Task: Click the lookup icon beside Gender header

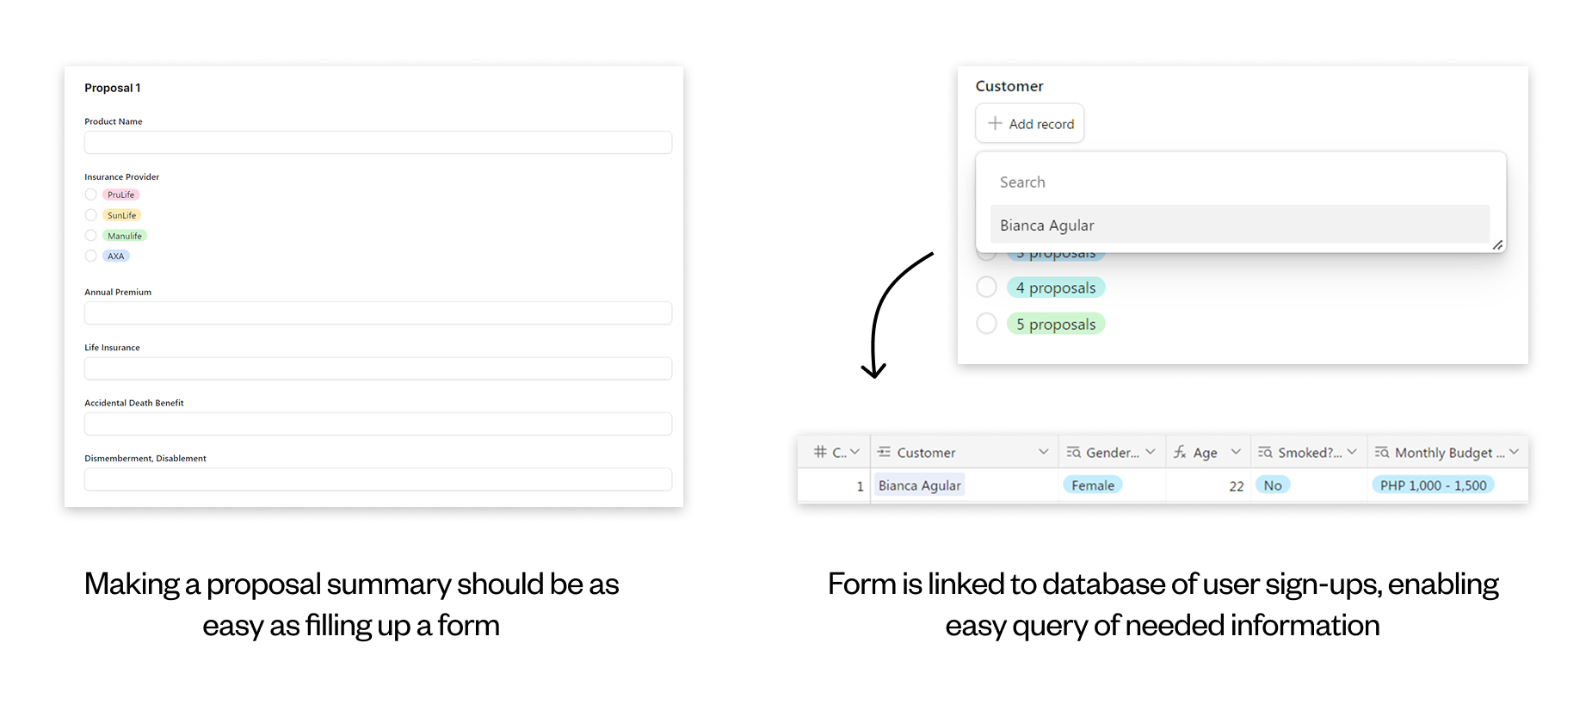Action: [x=1073, y=452]
